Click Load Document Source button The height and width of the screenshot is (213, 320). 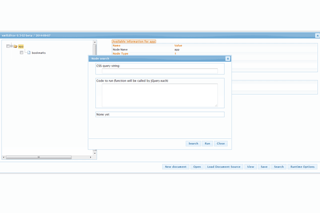click(223, 167)
